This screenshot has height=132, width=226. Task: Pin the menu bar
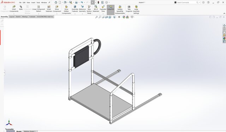click(49, 2)
